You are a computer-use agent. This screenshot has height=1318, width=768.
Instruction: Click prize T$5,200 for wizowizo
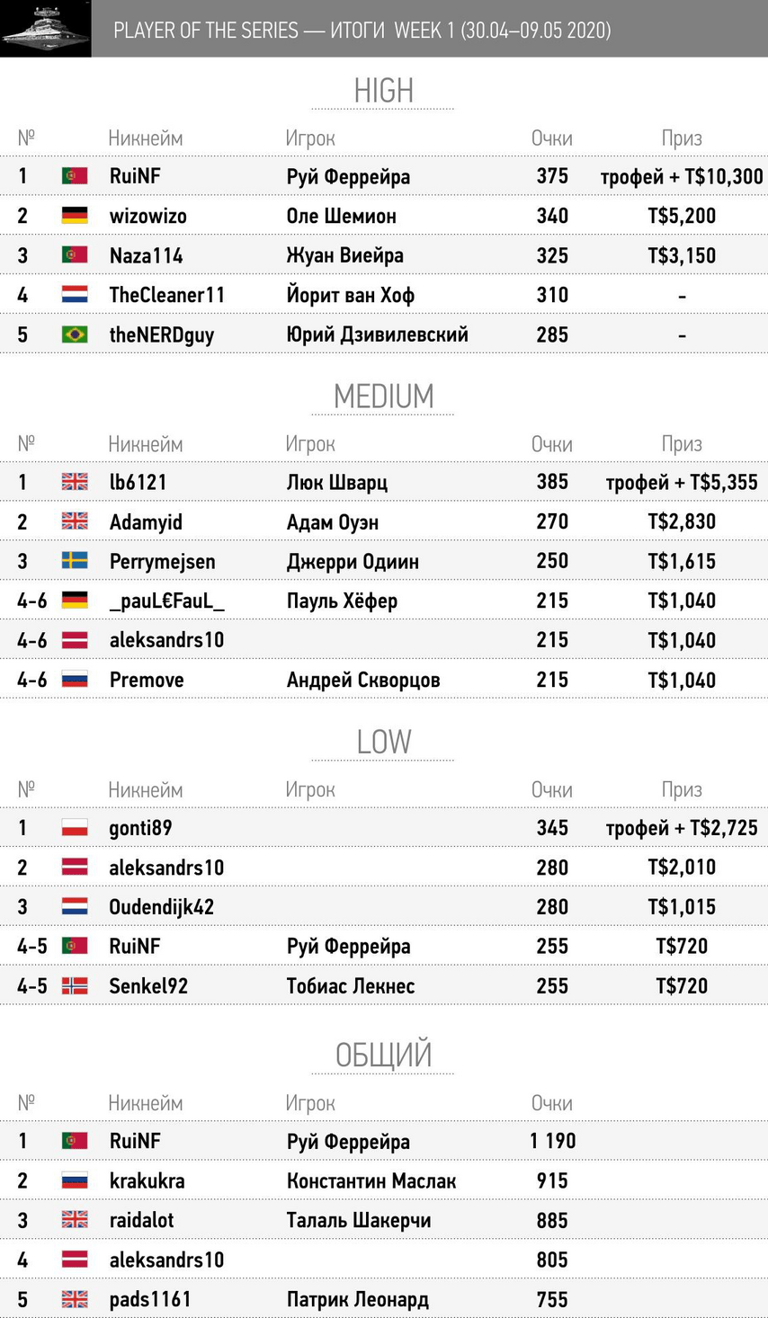pos(682,216)
